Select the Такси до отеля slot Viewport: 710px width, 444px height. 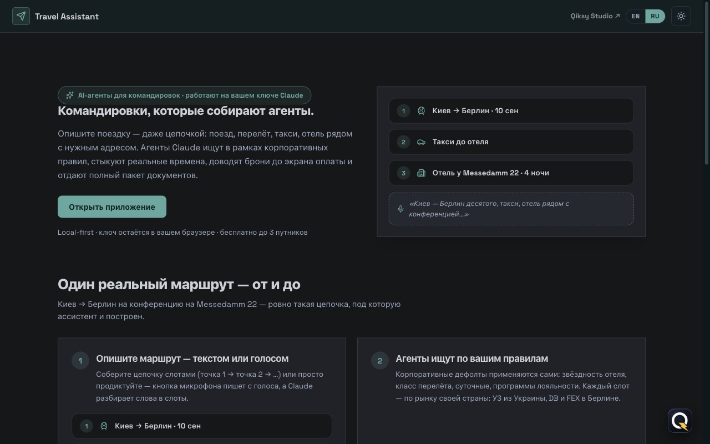(x=511, y=142)
